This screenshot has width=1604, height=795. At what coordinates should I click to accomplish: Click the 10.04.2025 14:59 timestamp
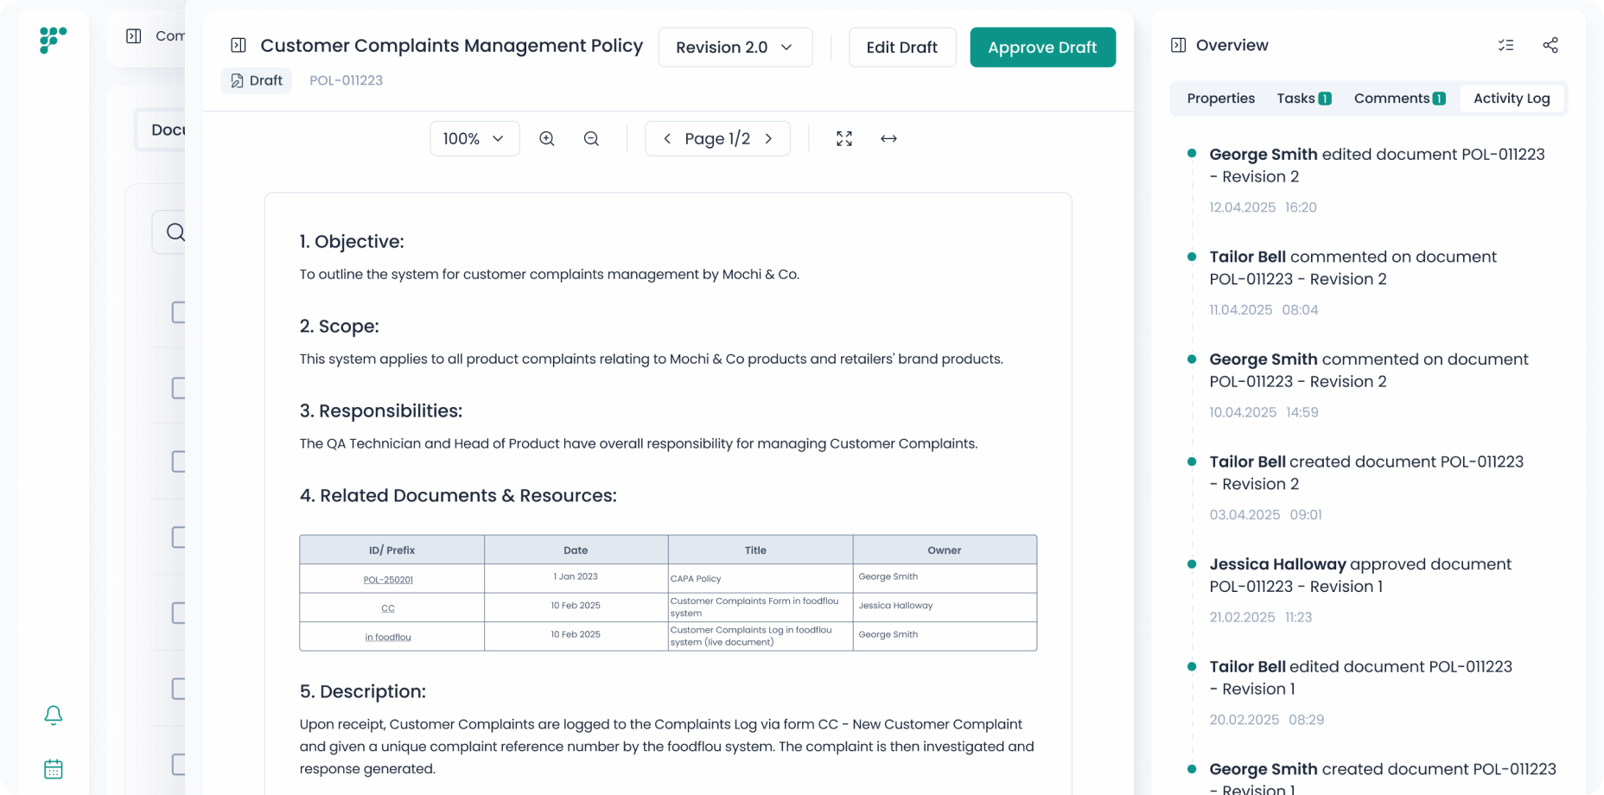point(1263,412)
